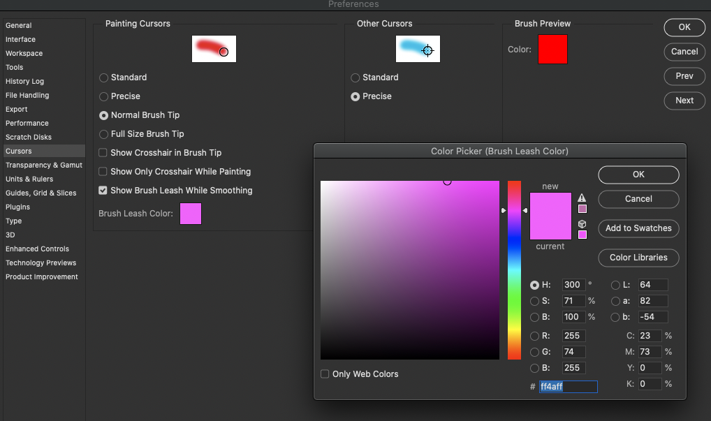Select Full Size Brush Tip cursor
Viewport: 711px width, 421px height.
coord(103,133)
